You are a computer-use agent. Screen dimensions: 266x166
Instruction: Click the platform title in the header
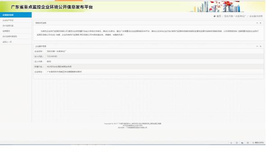(52, 7)
